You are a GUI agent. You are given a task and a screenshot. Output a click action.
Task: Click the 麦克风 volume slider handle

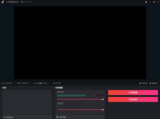(103, 110)
